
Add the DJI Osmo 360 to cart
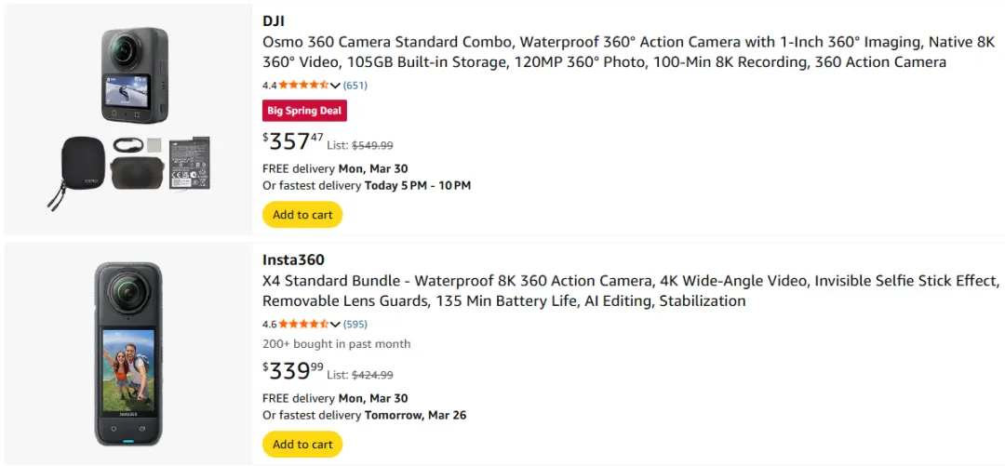tap(302, 215)
